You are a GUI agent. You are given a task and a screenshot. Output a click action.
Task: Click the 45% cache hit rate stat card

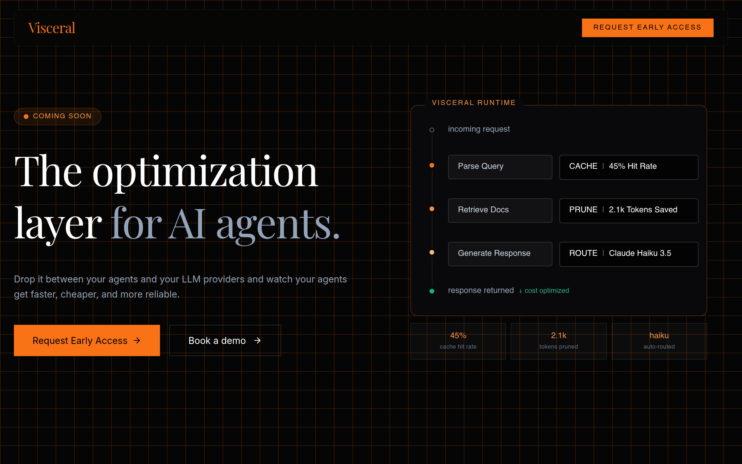pos(458,341)
